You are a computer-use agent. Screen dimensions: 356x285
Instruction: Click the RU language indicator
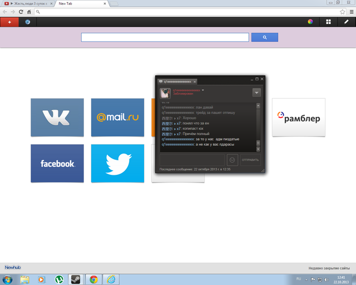click(299, 279)
